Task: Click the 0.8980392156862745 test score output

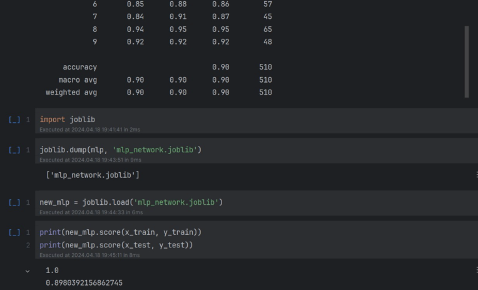Action: tap(84, 283)
